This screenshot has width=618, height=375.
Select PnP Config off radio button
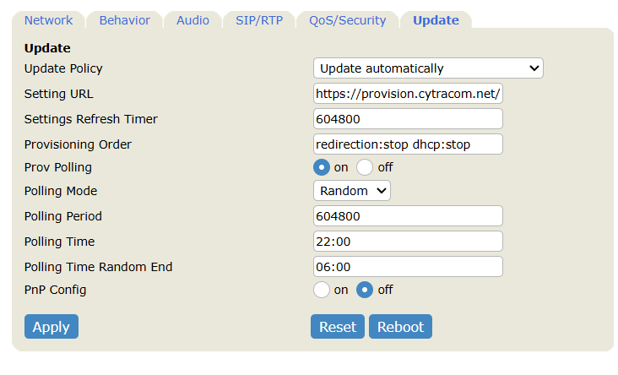tap(365, 290)
